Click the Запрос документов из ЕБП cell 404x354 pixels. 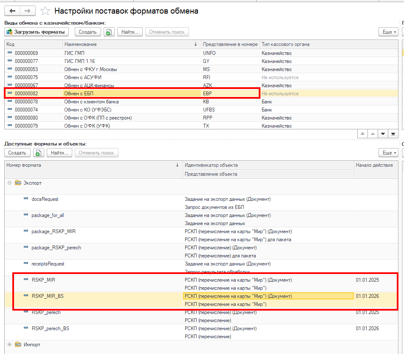(268, 207)
